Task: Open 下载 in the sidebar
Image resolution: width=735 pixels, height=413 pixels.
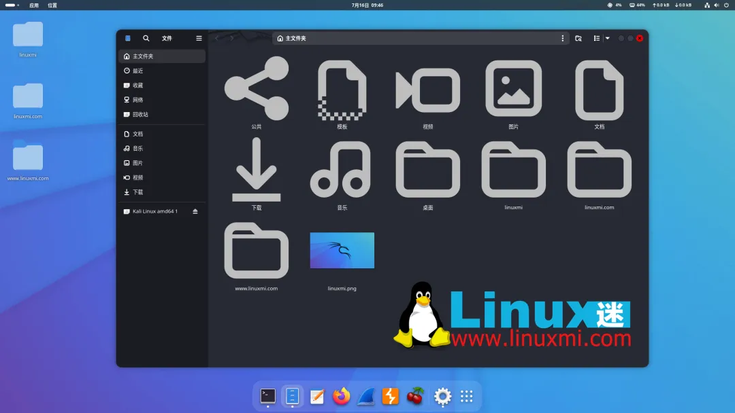Action: 162,192
